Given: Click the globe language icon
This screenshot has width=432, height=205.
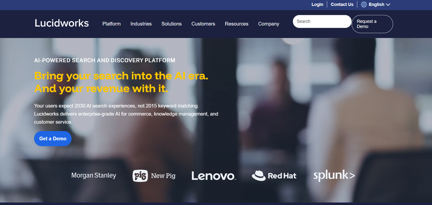Looking at the screenshot, I should (x=364, y=4).
